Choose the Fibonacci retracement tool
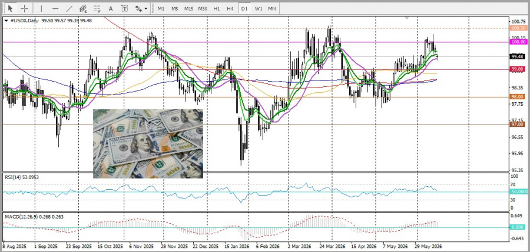Image resolution: width=530 pixels, height=252 pixels. coord(97,8)
